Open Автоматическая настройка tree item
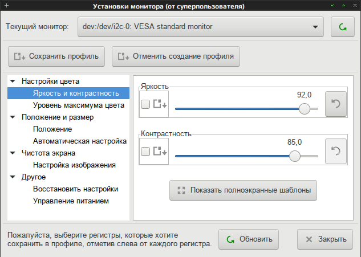 (x=68, y=141)
